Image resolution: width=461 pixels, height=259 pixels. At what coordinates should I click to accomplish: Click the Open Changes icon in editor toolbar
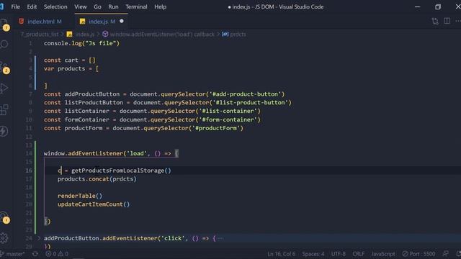coord(435,21)
